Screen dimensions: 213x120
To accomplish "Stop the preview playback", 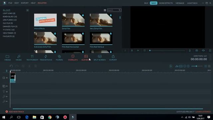I will (x=144, y=50).
